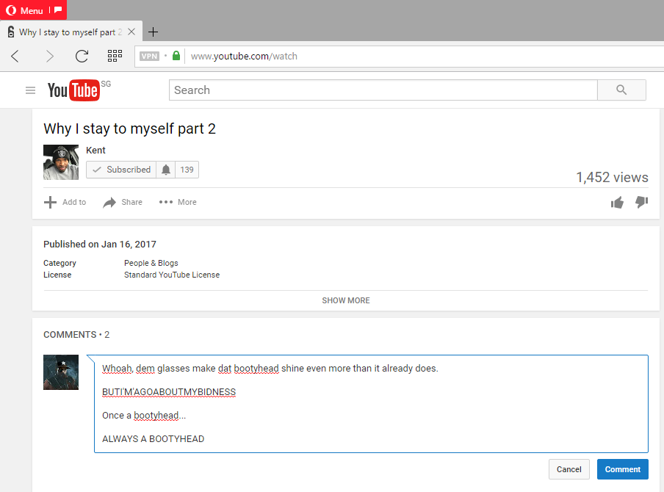Open the Kent channel name link
This screenshot has height=492, width=664.
[x=95, y=151]
